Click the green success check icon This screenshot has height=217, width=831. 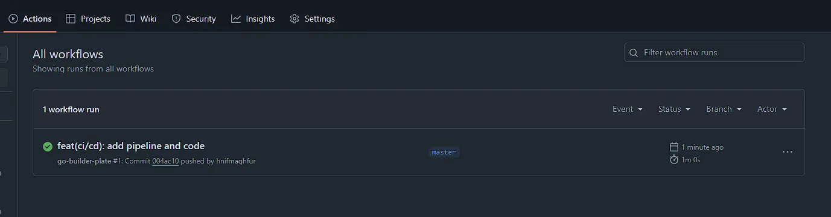click(x=48, y=146)
